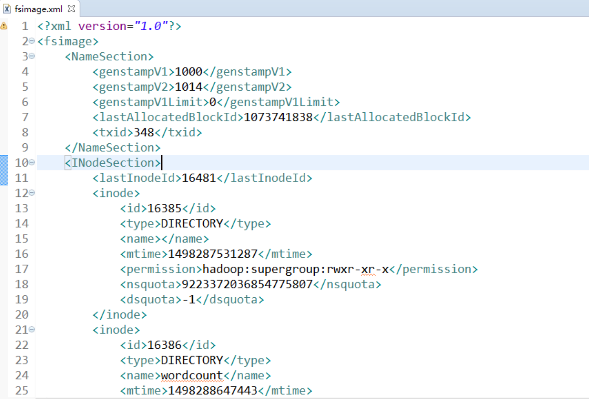
Task: Click lastAllocatedBlockId value 1073741838
Action: pos(278,117)
